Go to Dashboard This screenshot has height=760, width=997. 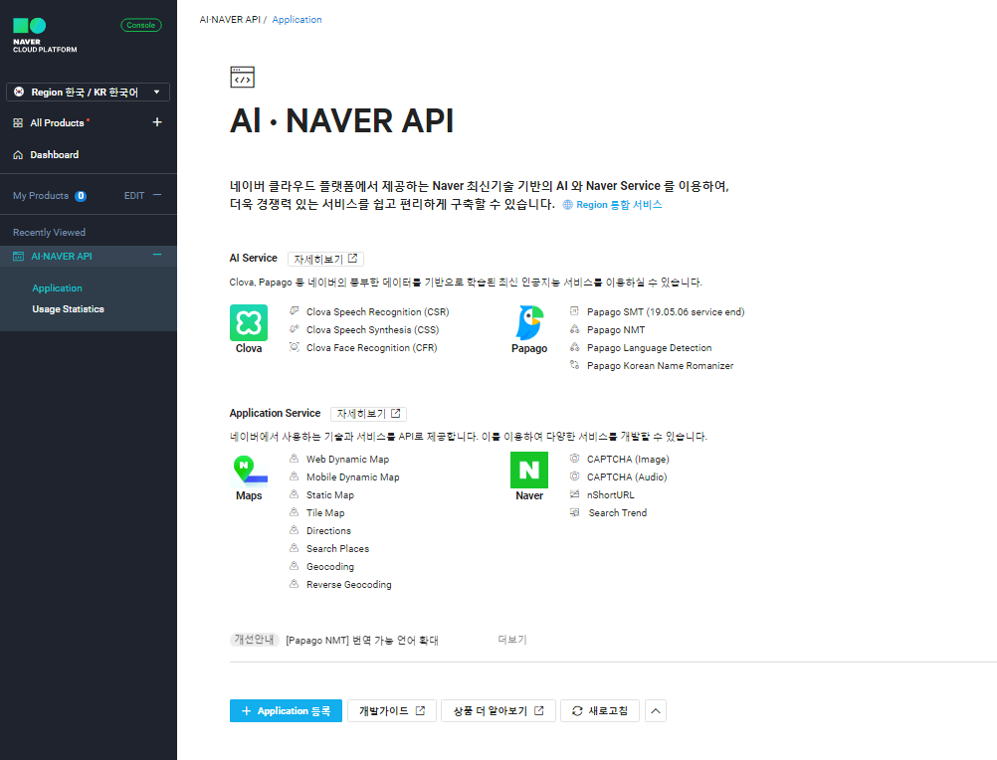tap(55, 154)
